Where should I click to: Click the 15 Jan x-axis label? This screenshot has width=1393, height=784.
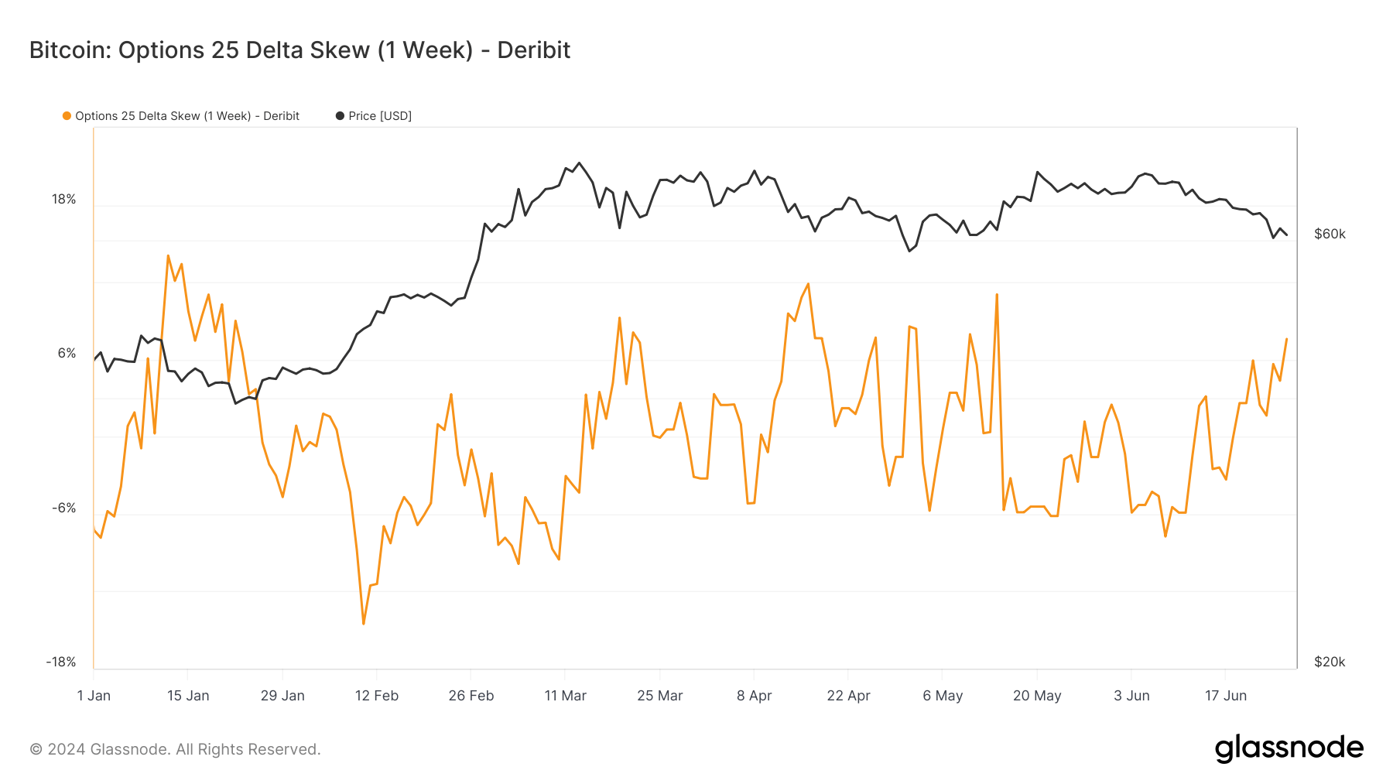pos(188,696)
